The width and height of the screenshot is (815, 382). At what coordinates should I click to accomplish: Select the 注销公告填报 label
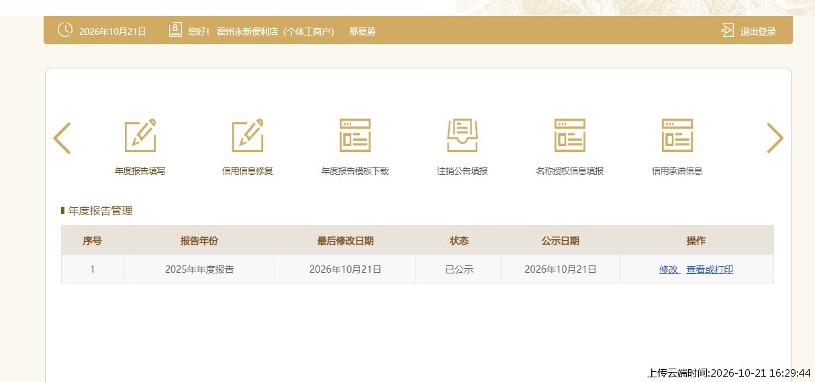point(463,171)
